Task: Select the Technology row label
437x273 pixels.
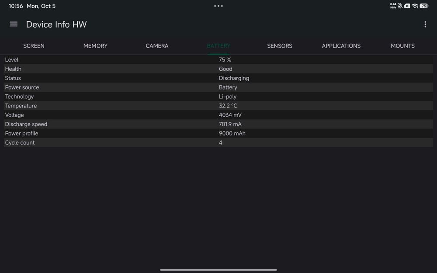Action: tap(19, 97)
